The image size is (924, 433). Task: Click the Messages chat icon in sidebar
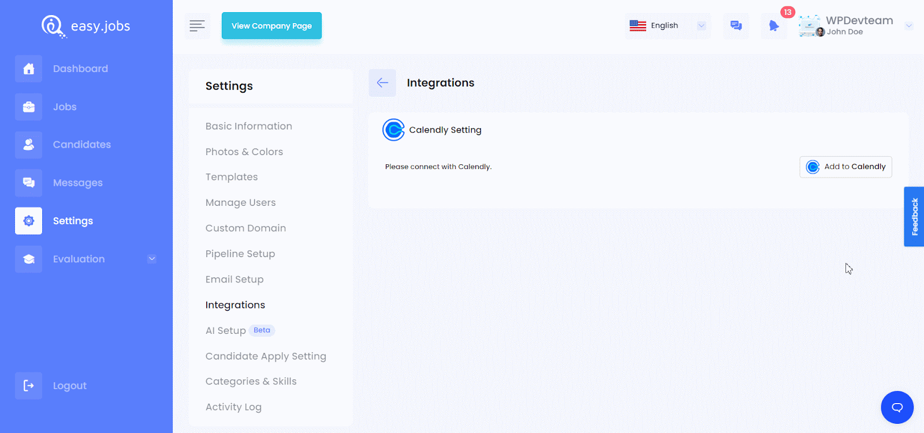tap(28, 183)
